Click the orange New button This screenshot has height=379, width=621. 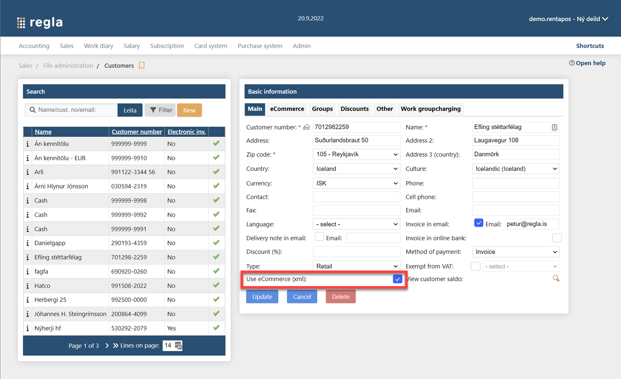click(x=189, y=110)
